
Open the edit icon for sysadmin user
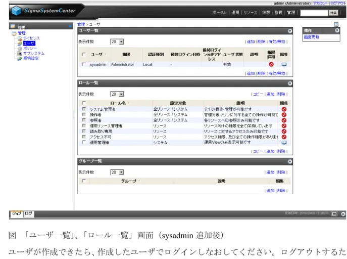284,64
